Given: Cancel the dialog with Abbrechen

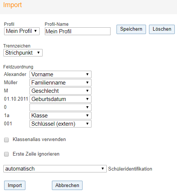Looking at the screenshot, I should tap(67, 185).
